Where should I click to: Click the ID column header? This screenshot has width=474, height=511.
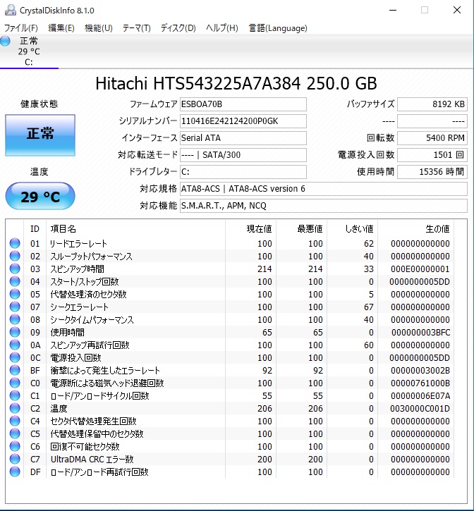tap(35, 229)
